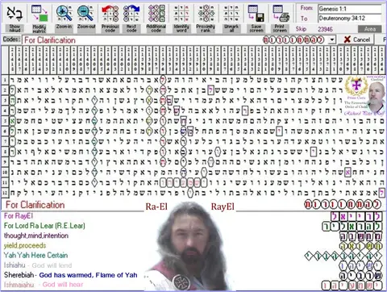The image size is (387, 292).
Task: Click the Skip value 23946
Action: 325,29
